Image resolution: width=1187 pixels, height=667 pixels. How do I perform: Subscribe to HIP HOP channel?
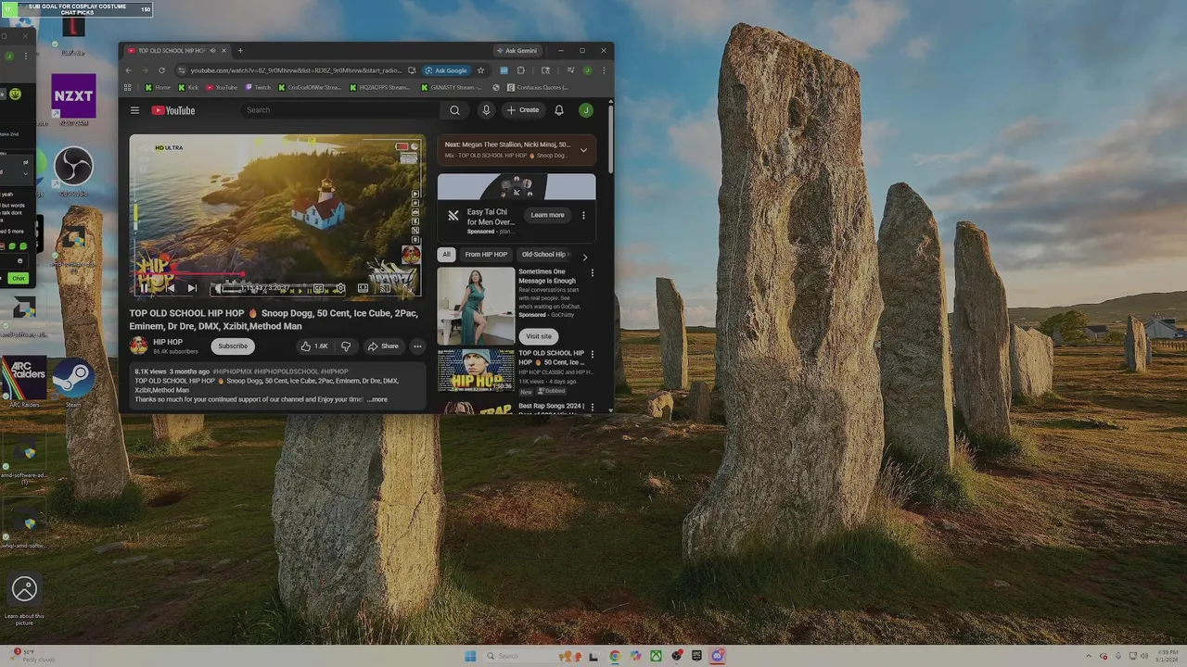[x=233, y=346]
